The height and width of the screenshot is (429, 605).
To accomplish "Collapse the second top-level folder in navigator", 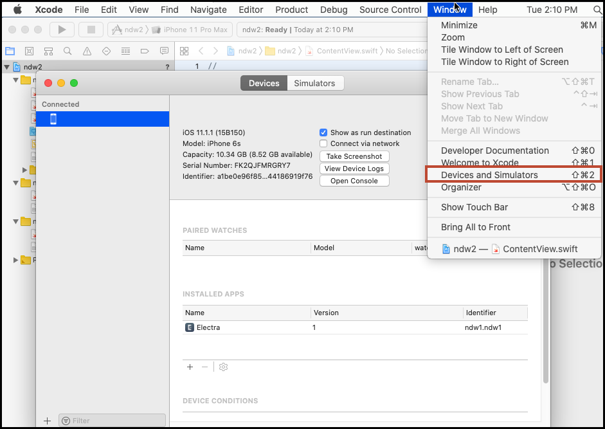I will click(16, 183).
